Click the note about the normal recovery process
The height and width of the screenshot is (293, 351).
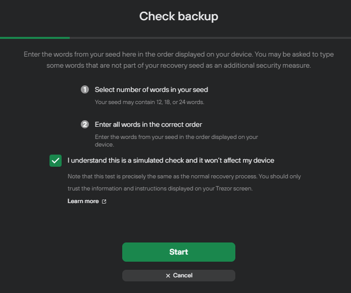tap(184, 176)
